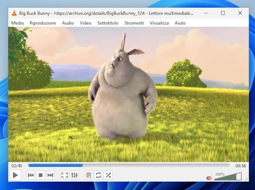Show extended settings equalizer icon
The image size is (255, 190).
tap(74, 175)
